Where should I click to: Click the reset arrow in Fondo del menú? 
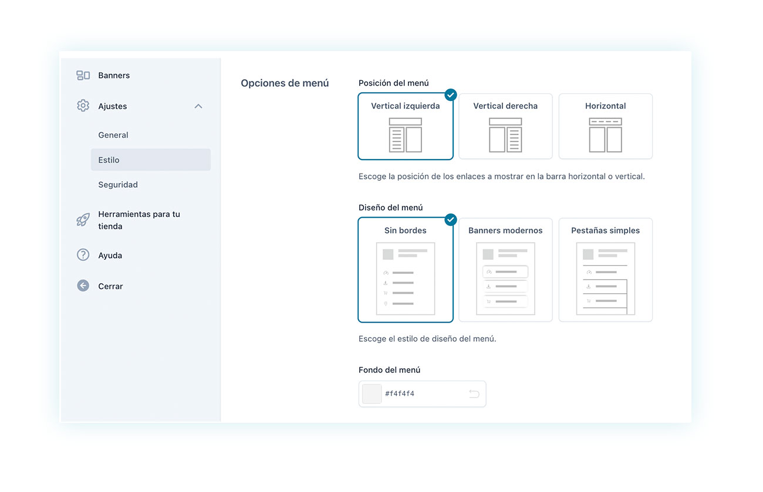pyautogui.click(x=474, y=394)
